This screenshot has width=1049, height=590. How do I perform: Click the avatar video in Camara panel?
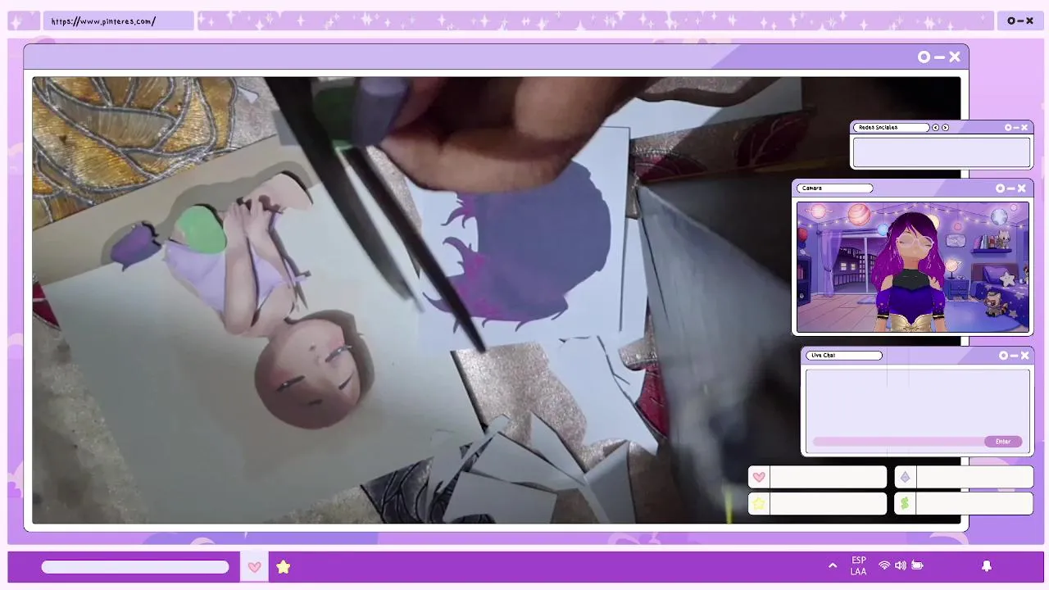coord(912,266)
